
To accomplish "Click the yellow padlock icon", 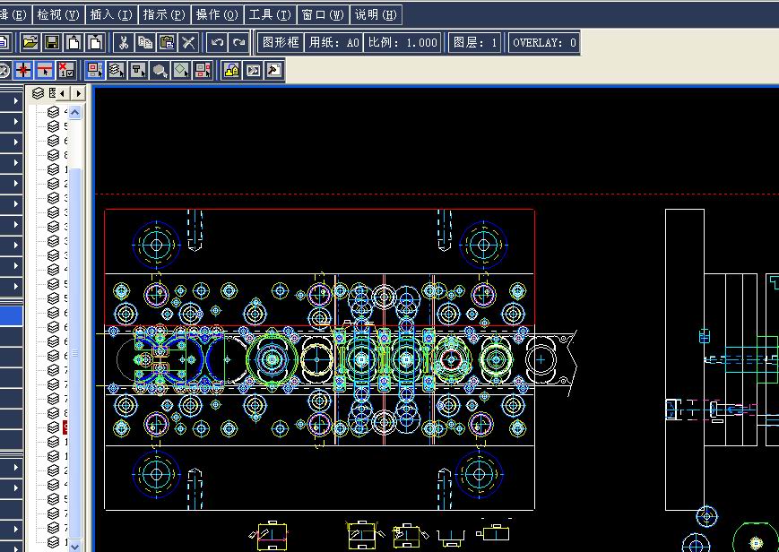I will pyautogui.click(x=231, y=71).
